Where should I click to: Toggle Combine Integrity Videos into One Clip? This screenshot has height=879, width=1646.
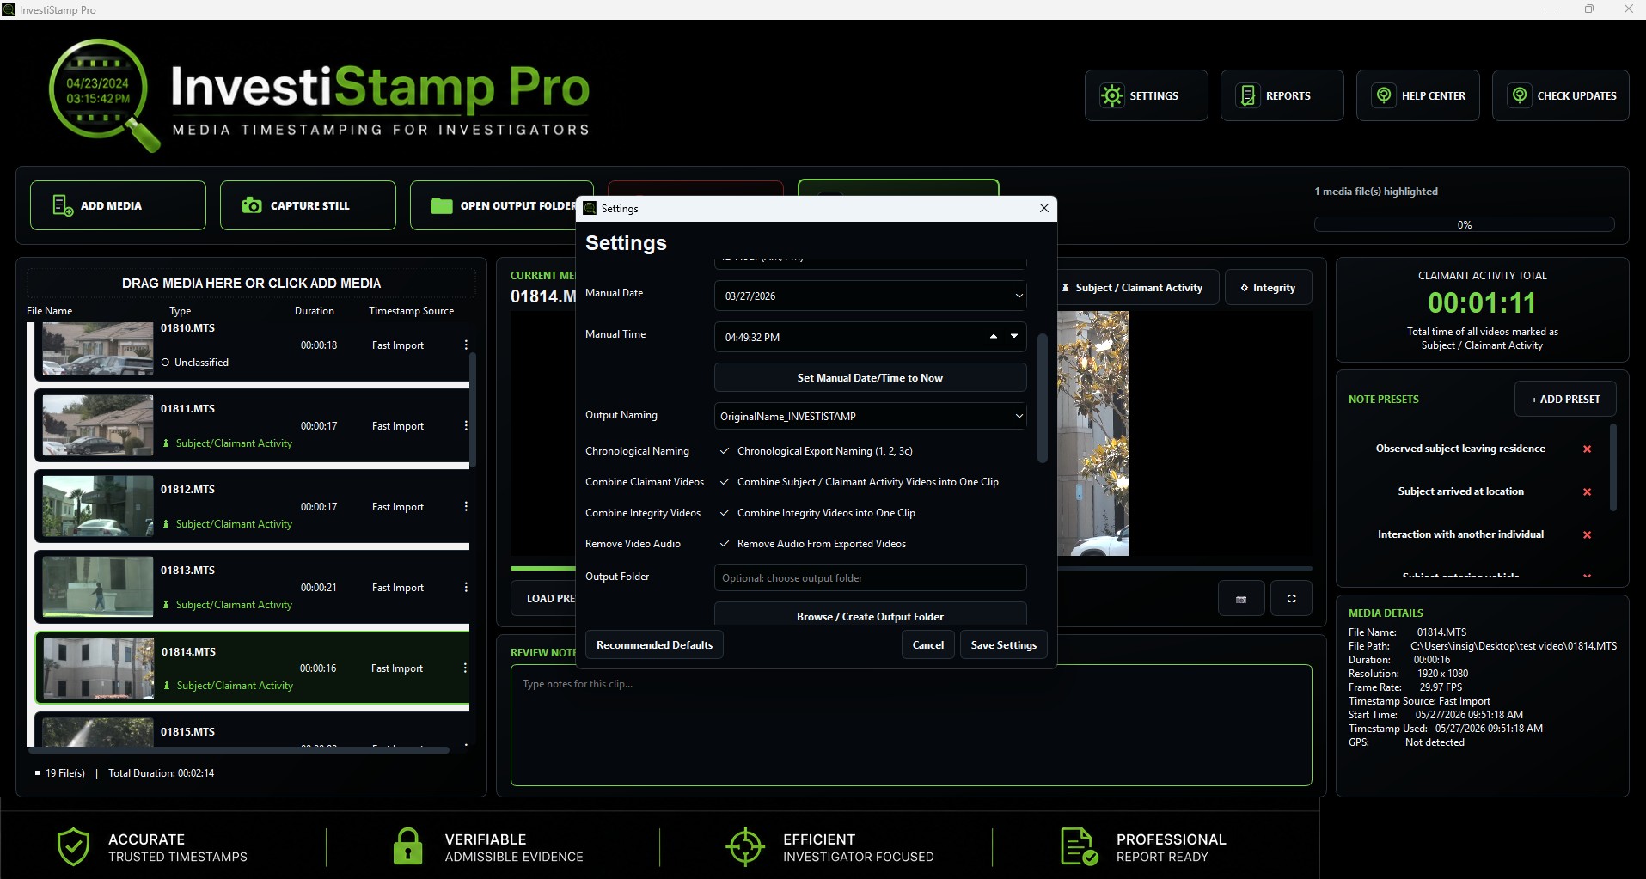[x=725, y=513]
